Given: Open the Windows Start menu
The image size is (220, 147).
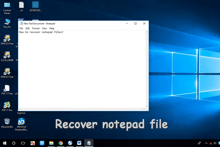Looking at the screenshot, I should pos(5,143).
